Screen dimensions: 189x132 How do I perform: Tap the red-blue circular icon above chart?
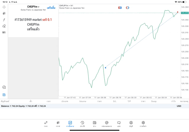coord(128,8)
